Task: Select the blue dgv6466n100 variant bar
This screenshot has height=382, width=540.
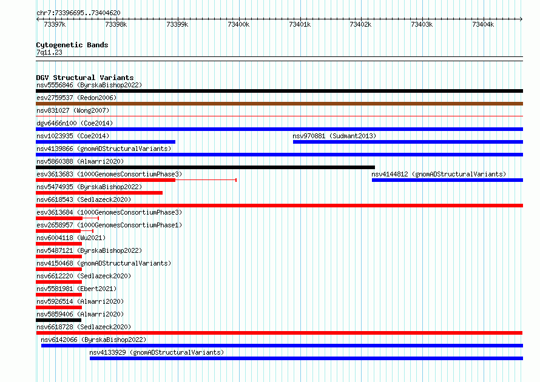Action: (279, 129)
